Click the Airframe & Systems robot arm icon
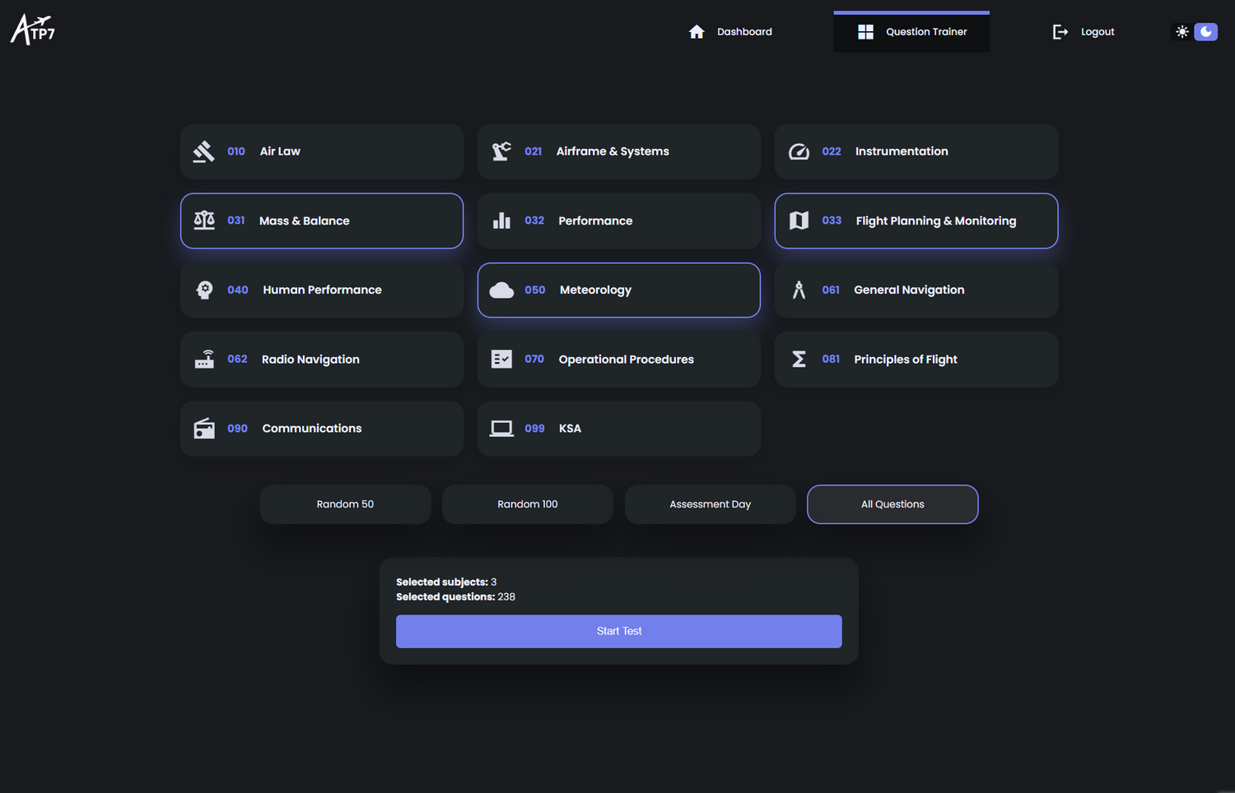Viewport: 1235px width, 793px height. point(501,151)
